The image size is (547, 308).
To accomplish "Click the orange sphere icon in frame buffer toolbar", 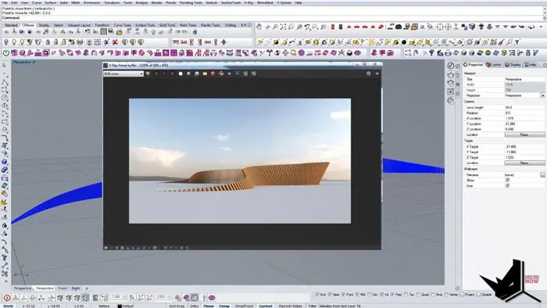I will click(213, 73).
